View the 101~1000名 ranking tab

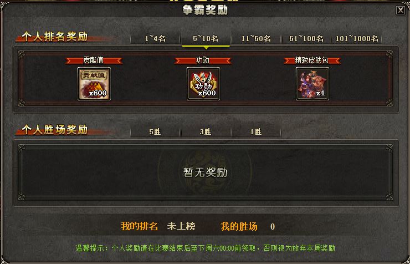click(357, 39)
